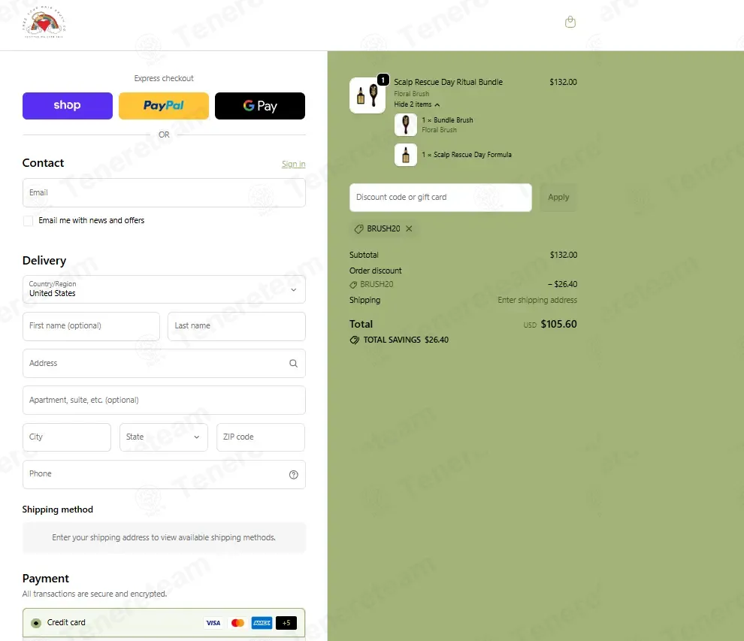Viewport: 744px width, 641px height.
Task: Click the Mastercard icon
Action: pyautogui.click(x=237, y=623)
